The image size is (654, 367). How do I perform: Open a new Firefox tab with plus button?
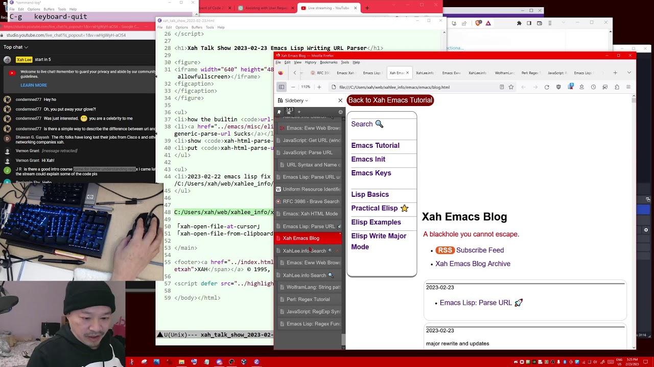point(615,73)
